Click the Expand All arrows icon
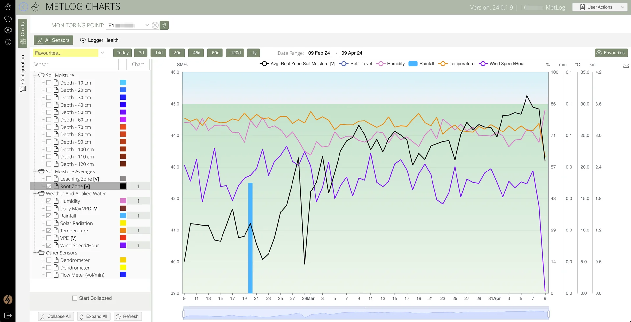631x322 pixels. click(82, 317)
